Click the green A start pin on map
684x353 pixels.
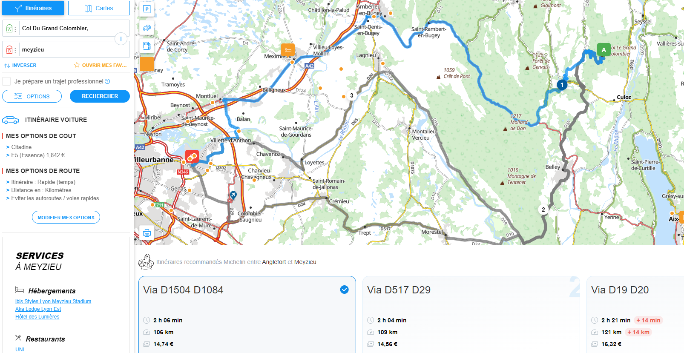click(x=604, y=50)
